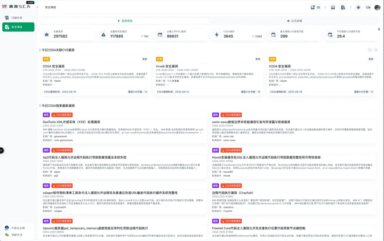Click vendor name geonetwork in GeoTools entry
384x241 pixels.
pos(60,137)
